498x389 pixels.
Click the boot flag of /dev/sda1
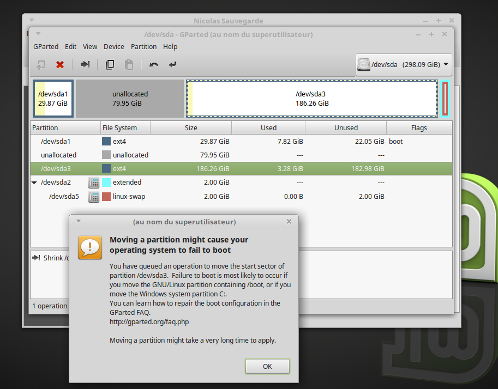tap(396, 141)
